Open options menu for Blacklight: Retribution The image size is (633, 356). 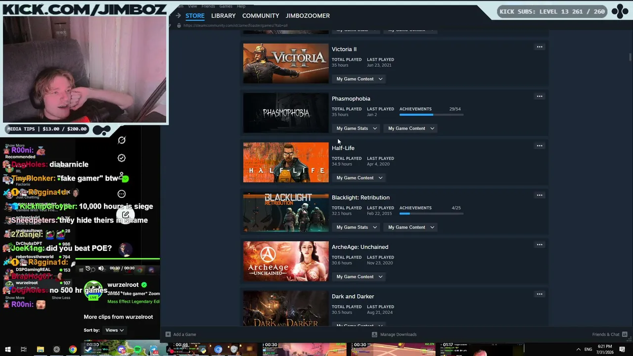click(x=540, y=195)
